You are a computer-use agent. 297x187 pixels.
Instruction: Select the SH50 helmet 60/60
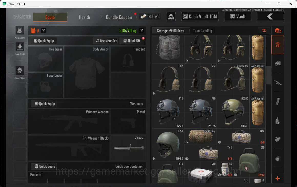click(168, 145)
